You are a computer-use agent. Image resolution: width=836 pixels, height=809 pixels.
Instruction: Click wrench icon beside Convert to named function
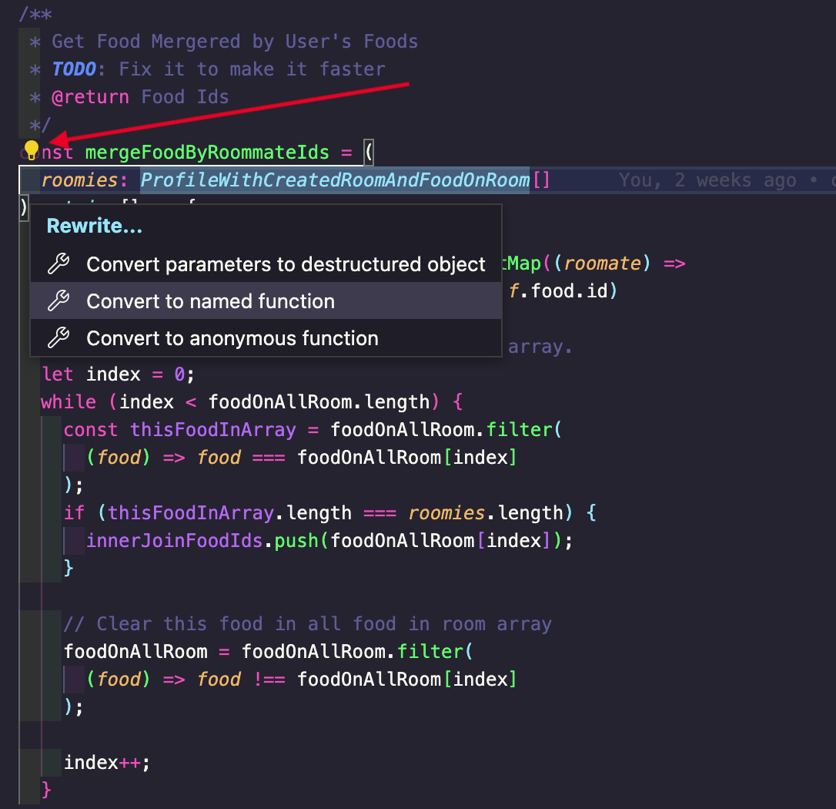(x=59, y=300)
